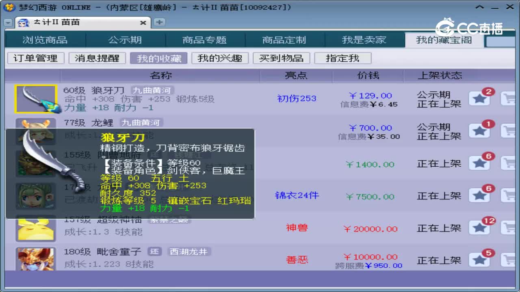Viewport: 520px width, 292px height.
Task: Click the star icon with badge 6 on 阴曹地府
Action: [x=480, y=163]
